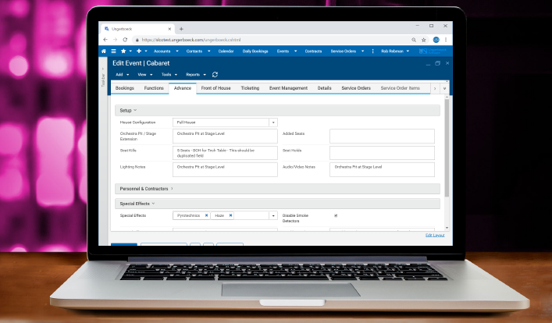Switch to the Front of House tab
The width and height of the screenshot is (552, 323).
pyautogui.click(x=216, y=88)
